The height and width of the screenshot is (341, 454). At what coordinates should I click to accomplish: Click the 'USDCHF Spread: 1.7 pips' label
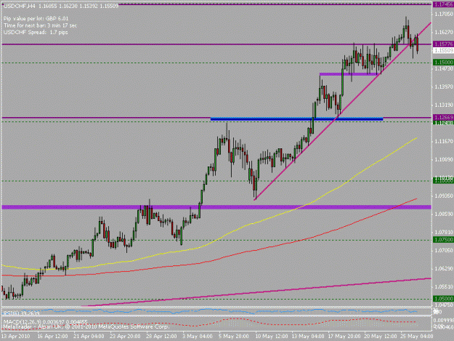click(x=36, y=32)
